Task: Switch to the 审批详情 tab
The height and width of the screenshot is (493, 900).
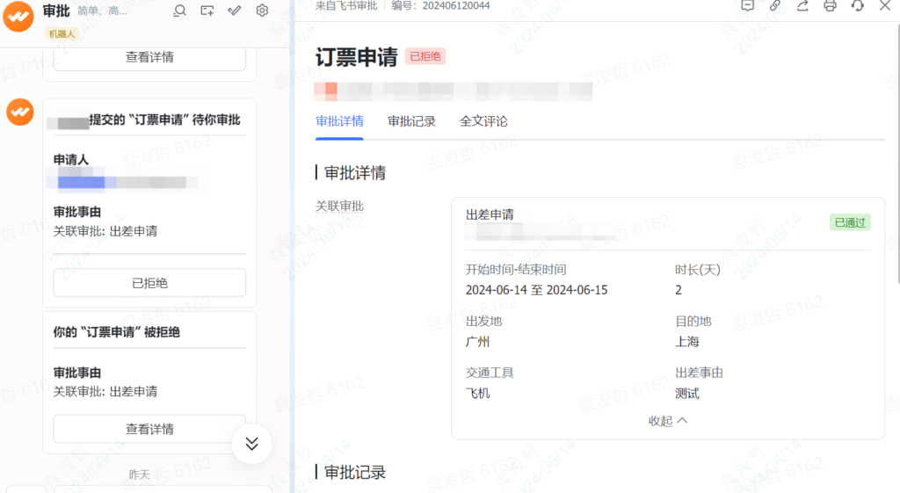Action: click(339, 121)
